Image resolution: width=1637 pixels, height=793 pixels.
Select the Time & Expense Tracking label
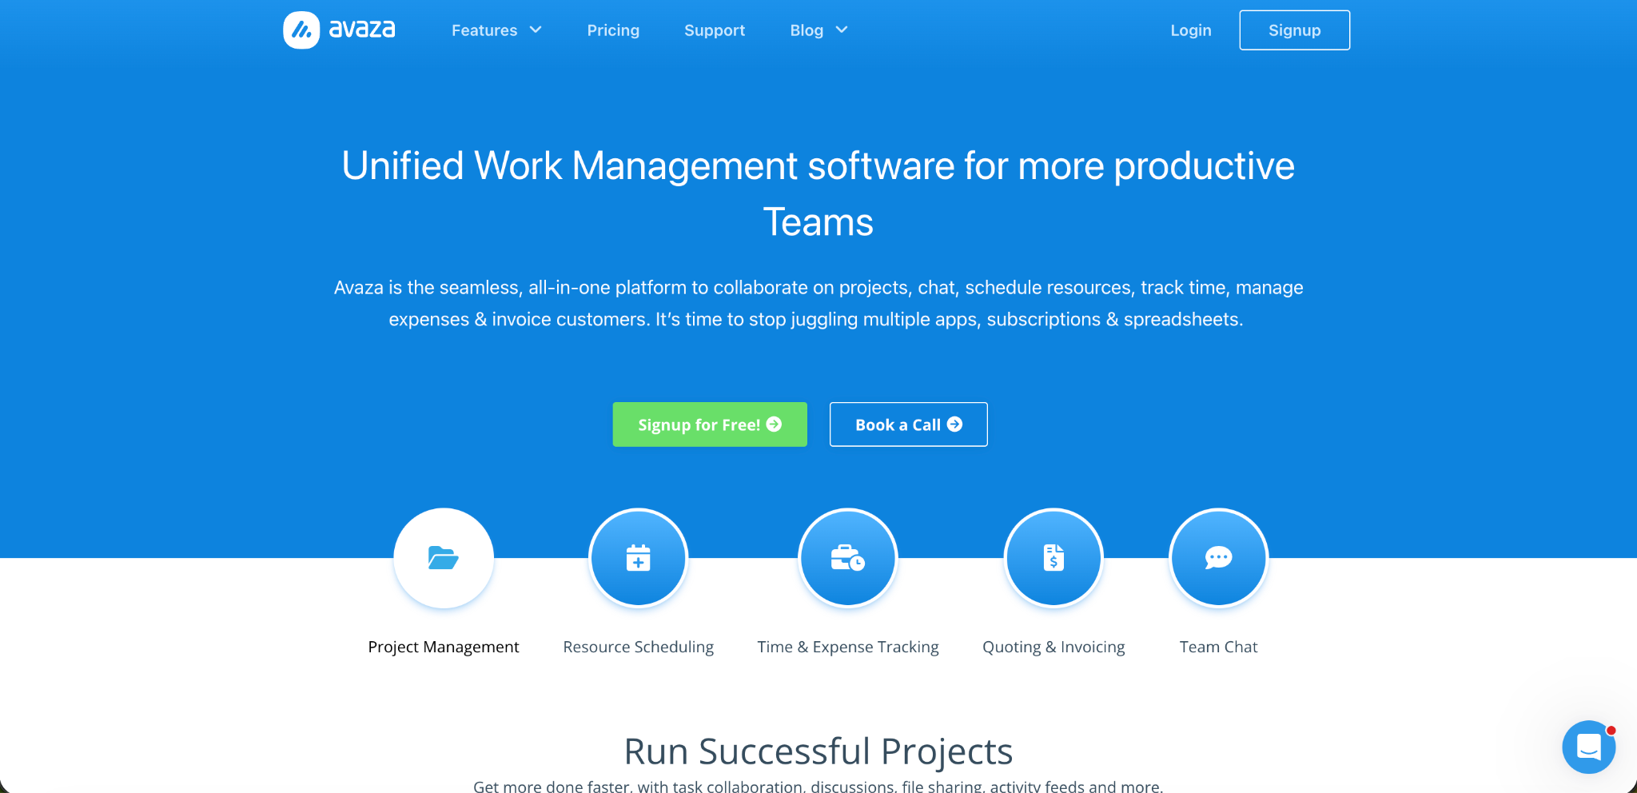click(x=848, y=647)
